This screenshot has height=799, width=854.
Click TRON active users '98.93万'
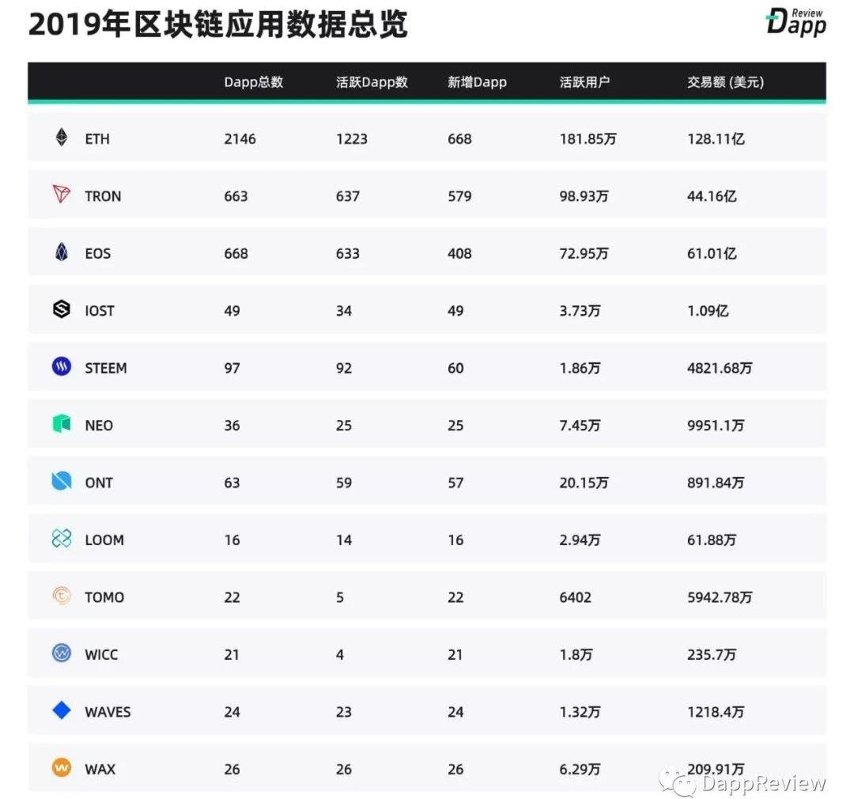[584, 196]
